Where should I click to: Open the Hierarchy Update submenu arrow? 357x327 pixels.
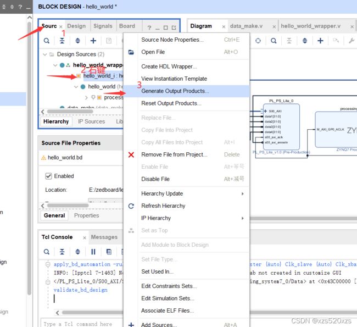click(242, 193)
